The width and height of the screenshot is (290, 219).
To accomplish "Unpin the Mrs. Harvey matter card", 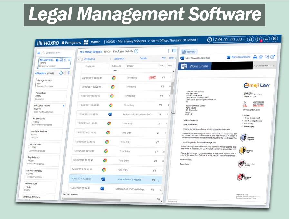I will pyautogui.click(x=69, y=60).
